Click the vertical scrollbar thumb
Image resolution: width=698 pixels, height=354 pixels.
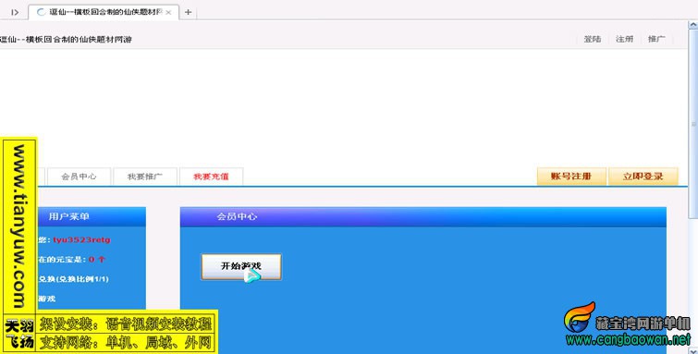pyautogui.click(x=693, y=124)
